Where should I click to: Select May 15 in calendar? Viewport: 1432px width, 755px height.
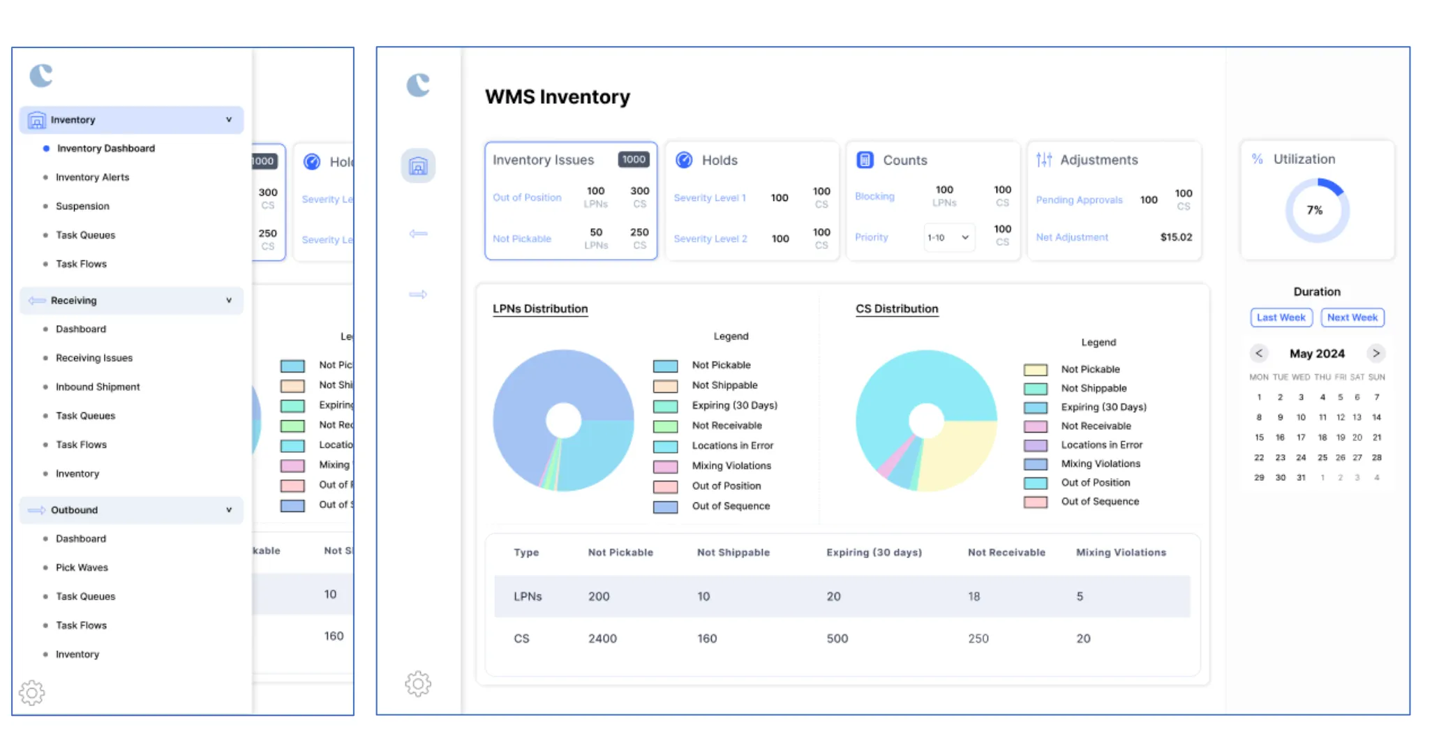tap(1259, 438)
